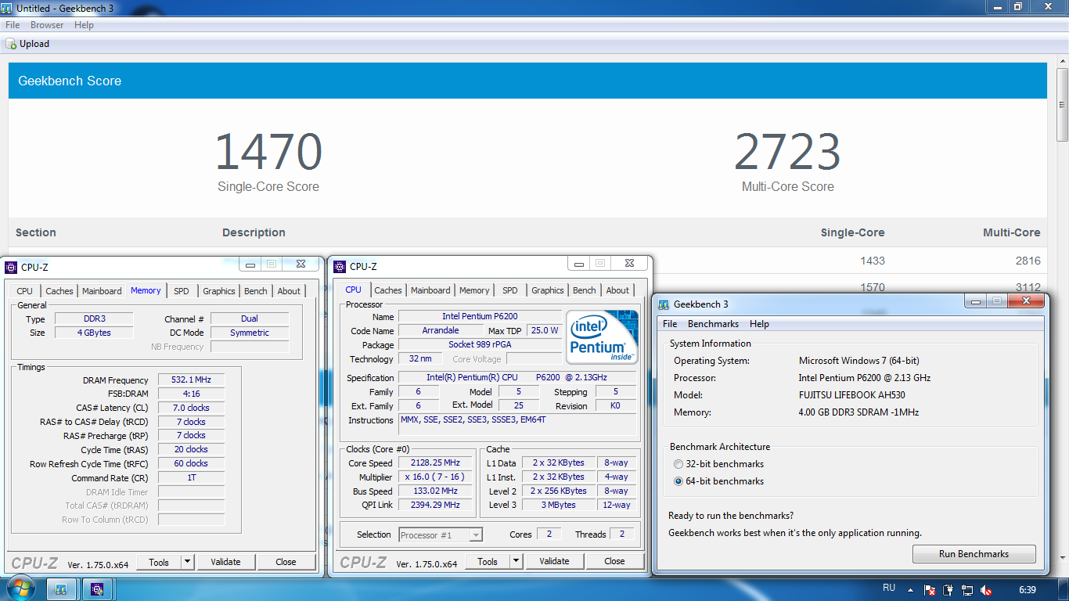
Task: Open About tab in Memory CPU-Z window
Action: click(289, 291)
